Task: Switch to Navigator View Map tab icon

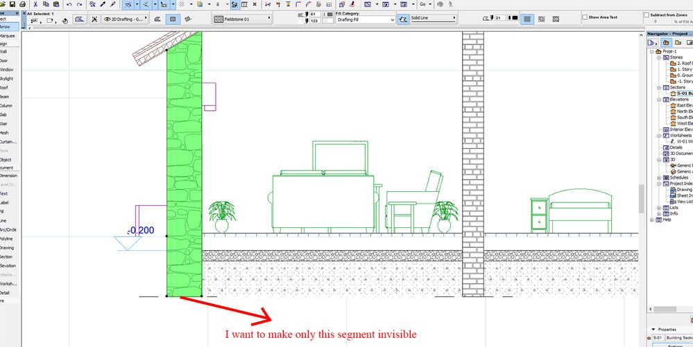Action: 676,42
